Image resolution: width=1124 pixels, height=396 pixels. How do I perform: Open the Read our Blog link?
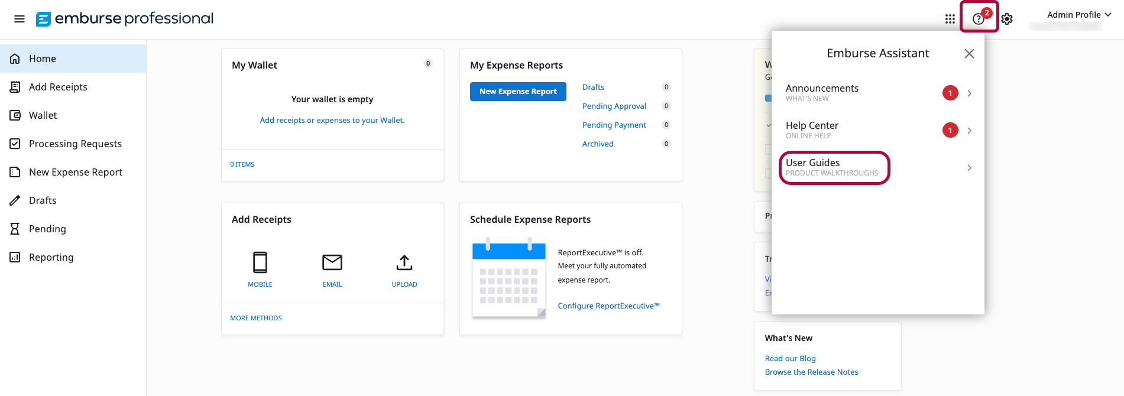[790, 358]
